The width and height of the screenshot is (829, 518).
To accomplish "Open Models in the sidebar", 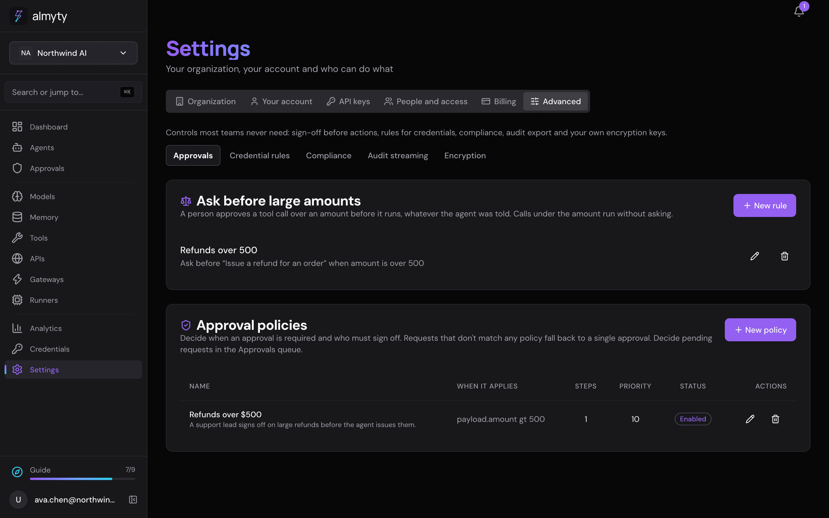I will click(73, 196).
